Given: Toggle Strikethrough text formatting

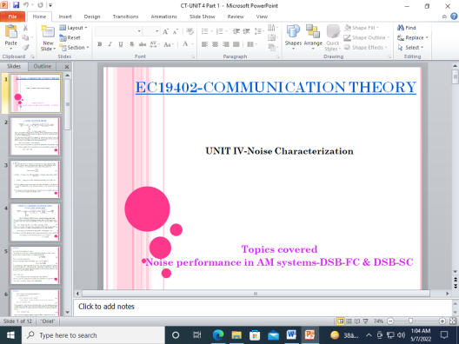Looking at the screenshot, I should tap(143, 44).
